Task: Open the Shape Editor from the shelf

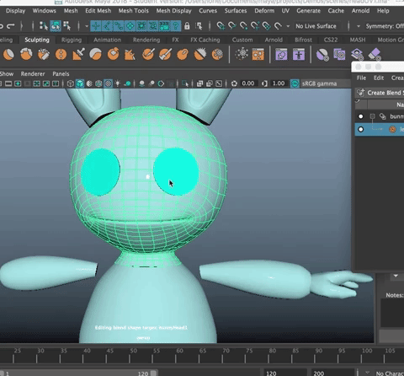Action: 281,54
